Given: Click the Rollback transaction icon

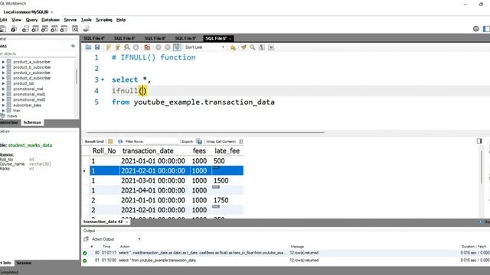Looking at the screenshot, I should [168, 47].
